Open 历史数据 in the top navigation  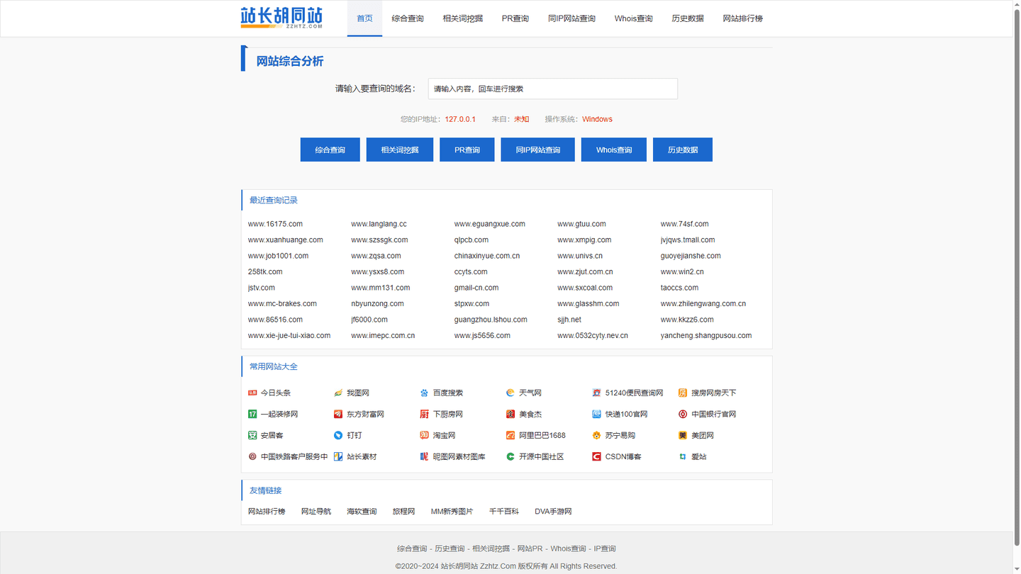click(688, 18)
